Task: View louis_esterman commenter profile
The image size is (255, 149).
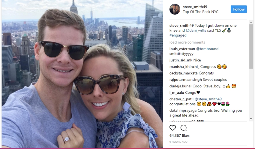Action: pyautogui.click(x=182, y=49)
